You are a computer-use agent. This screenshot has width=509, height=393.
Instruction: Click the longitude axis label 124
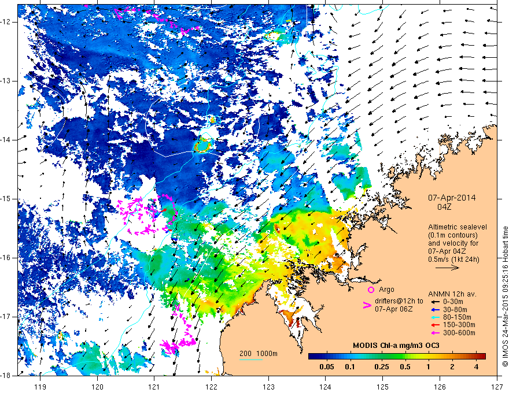326,387
